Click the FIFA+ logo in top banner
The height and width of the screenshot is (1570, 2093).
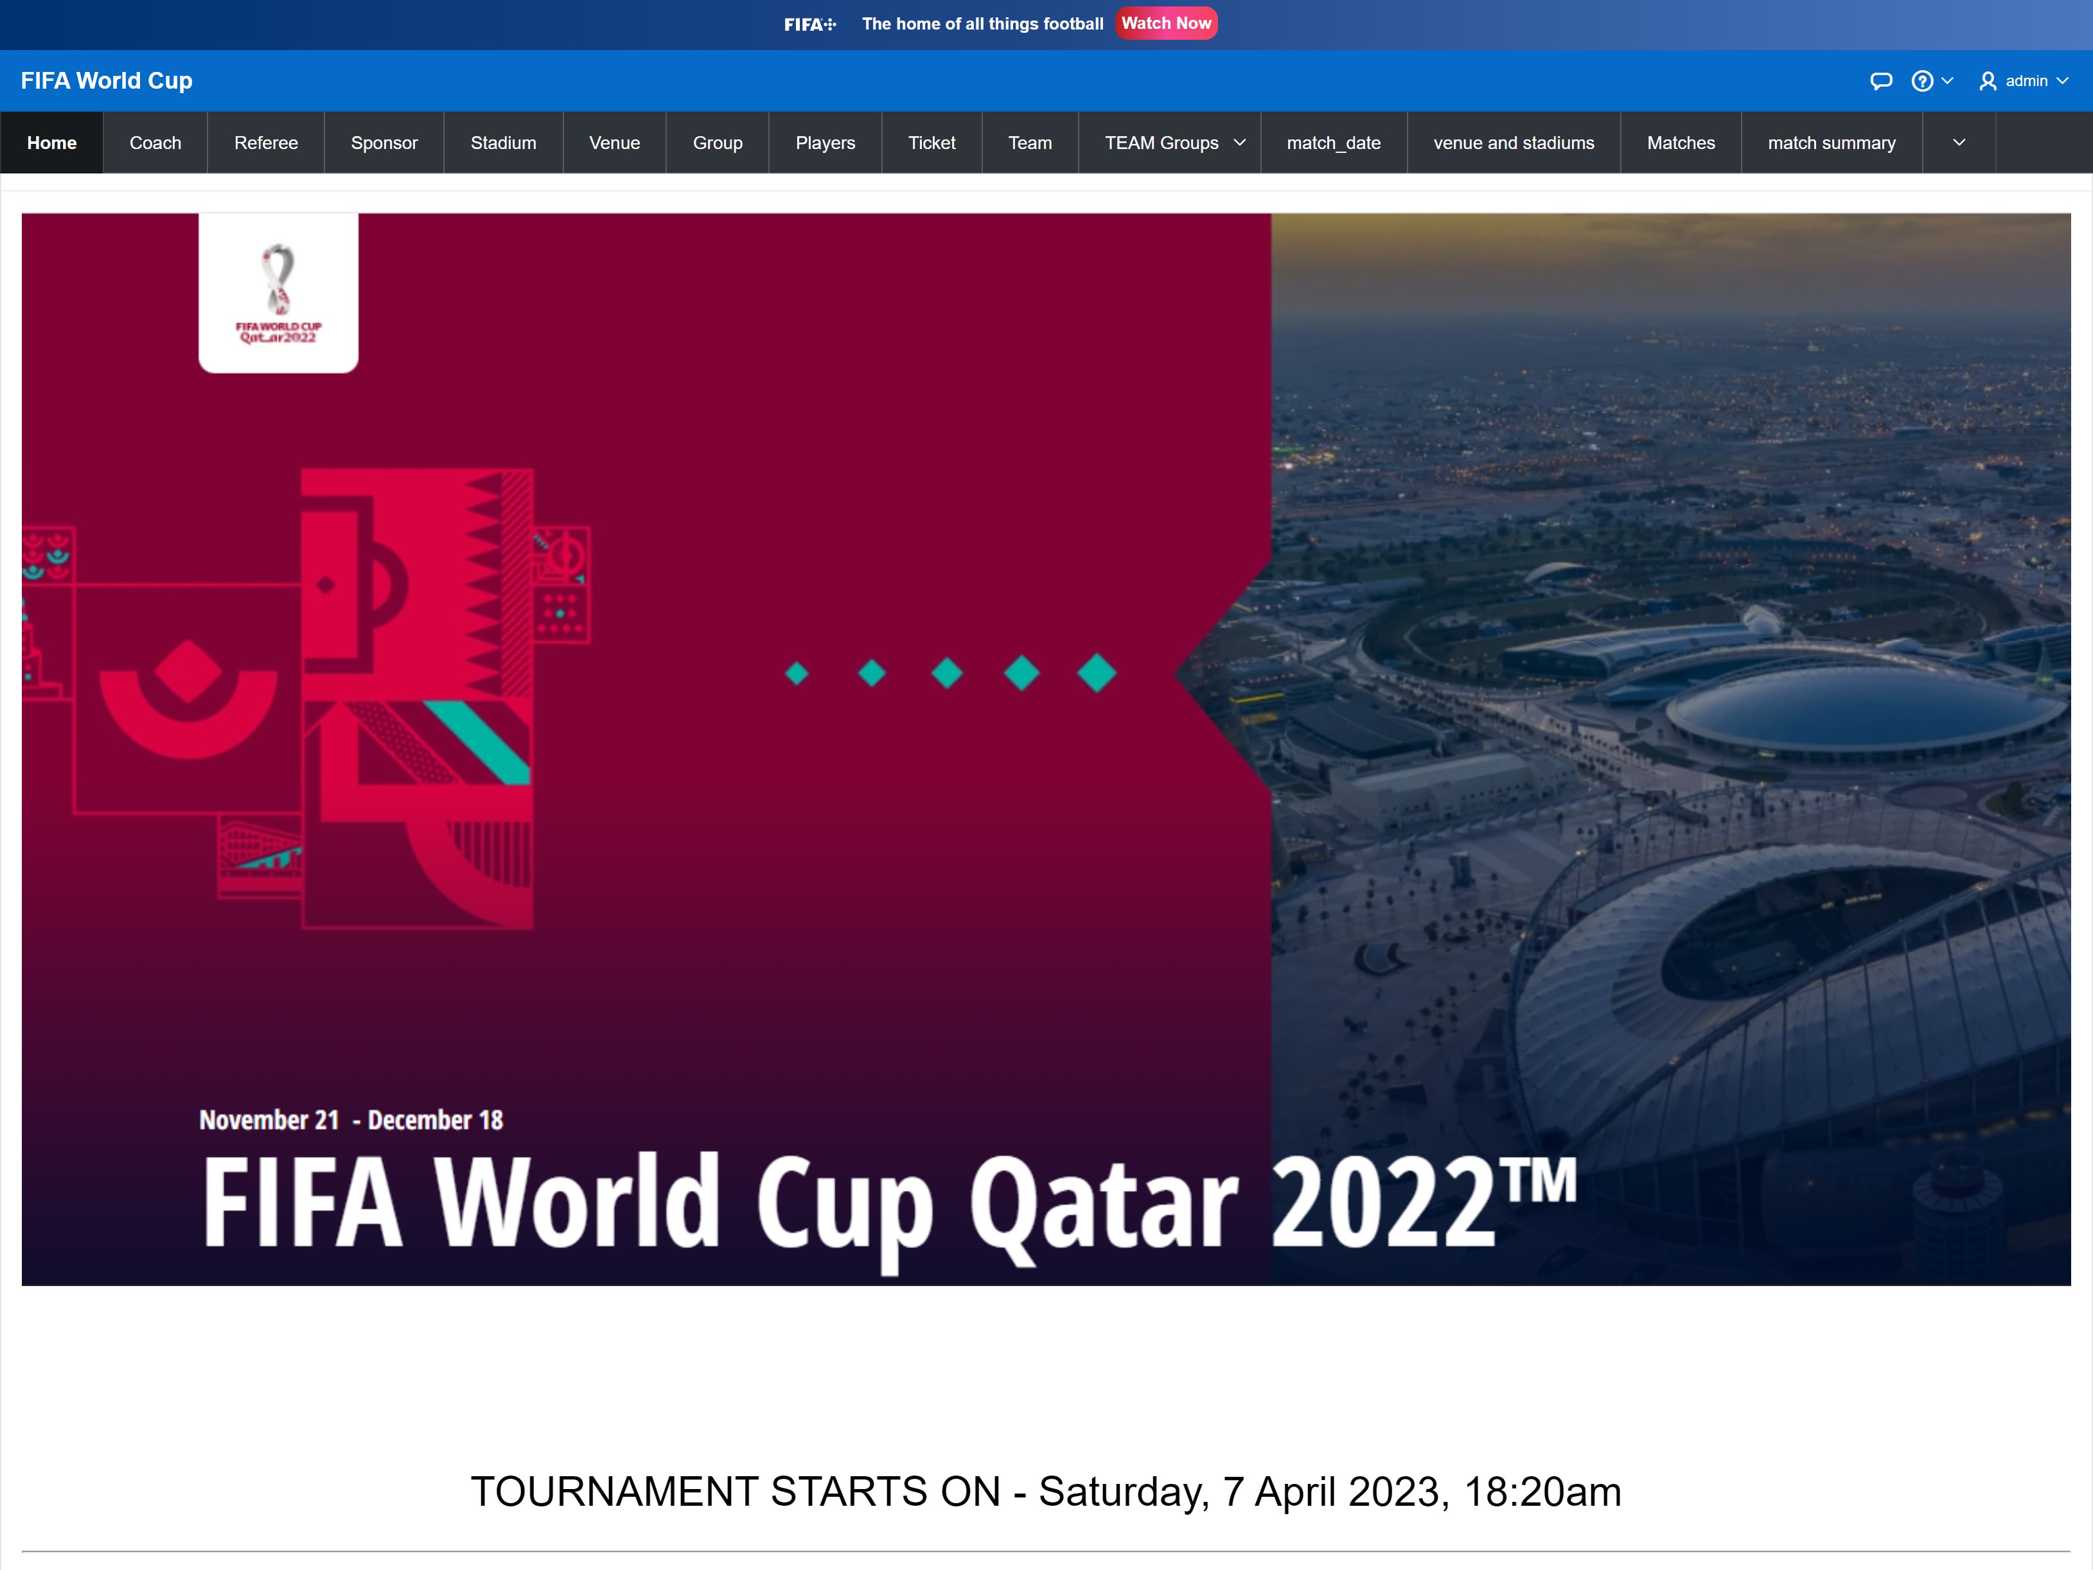[809, 24]
